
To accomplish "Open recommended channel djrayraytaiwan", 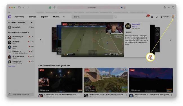I will click(x=21, y=57).
